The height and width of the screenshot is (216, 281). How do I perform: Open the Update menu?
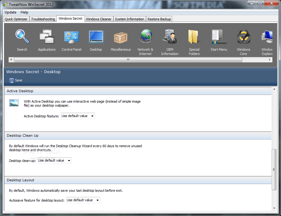pyautogui.click(x=10, y=12)
